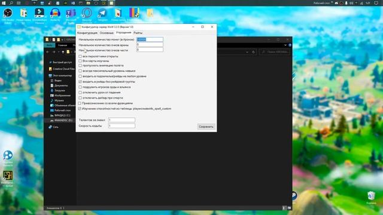Select the C: drive in Explorer sidebar

coord(60,115)
